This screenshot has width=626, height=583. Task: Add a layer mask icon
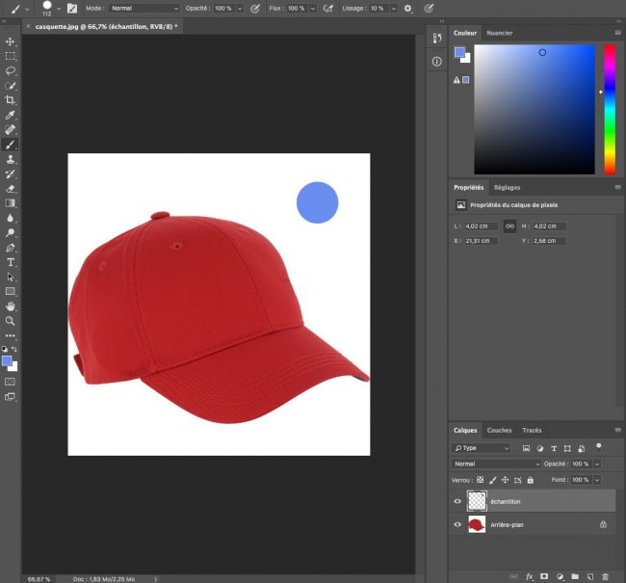(544, 576)
